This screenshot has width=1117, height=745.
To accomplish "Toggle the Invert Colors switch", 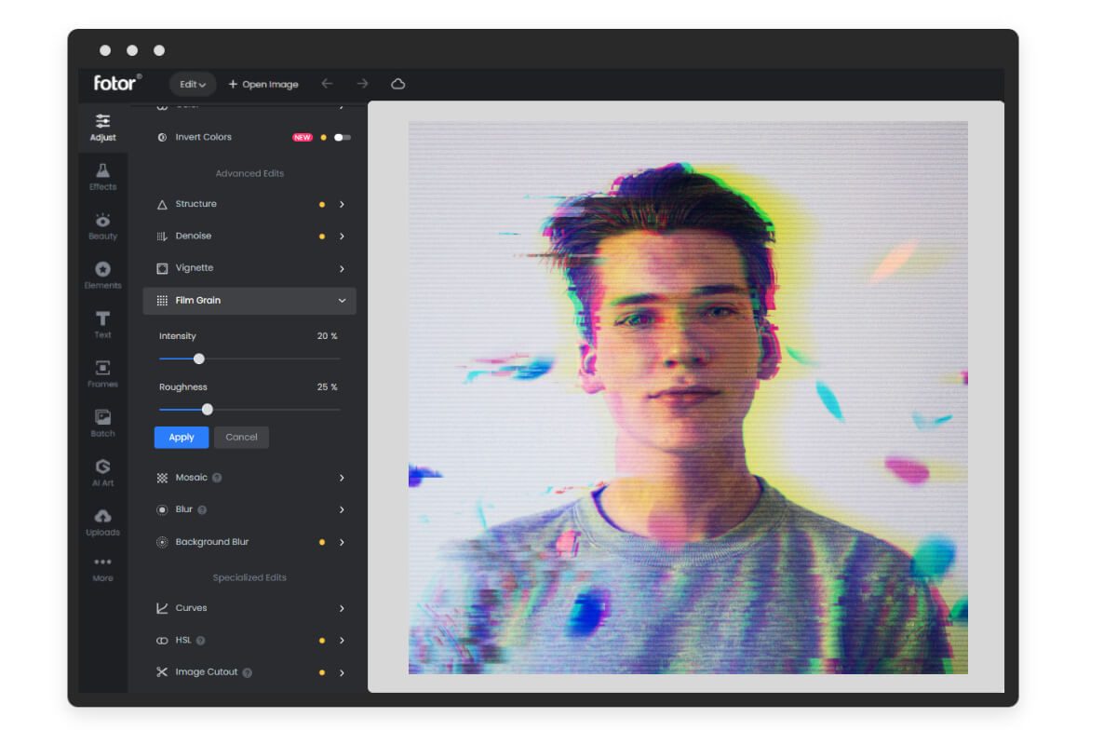I will pyautogui.click(x=343, y=137).
